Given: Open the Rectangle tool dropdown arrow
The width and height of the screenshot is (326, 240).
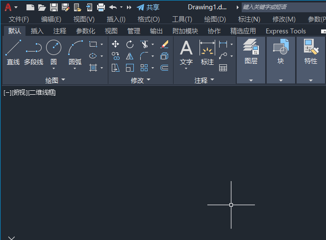Looking at the screenshot, I should 101,44.
